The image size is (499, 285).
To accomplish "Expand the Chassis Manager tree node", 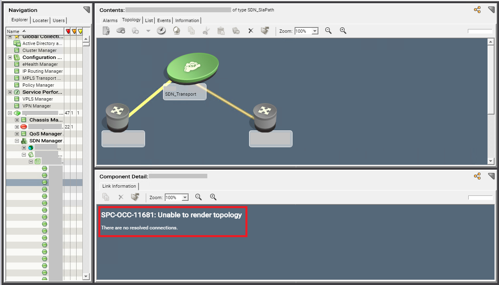I will 17,120.
